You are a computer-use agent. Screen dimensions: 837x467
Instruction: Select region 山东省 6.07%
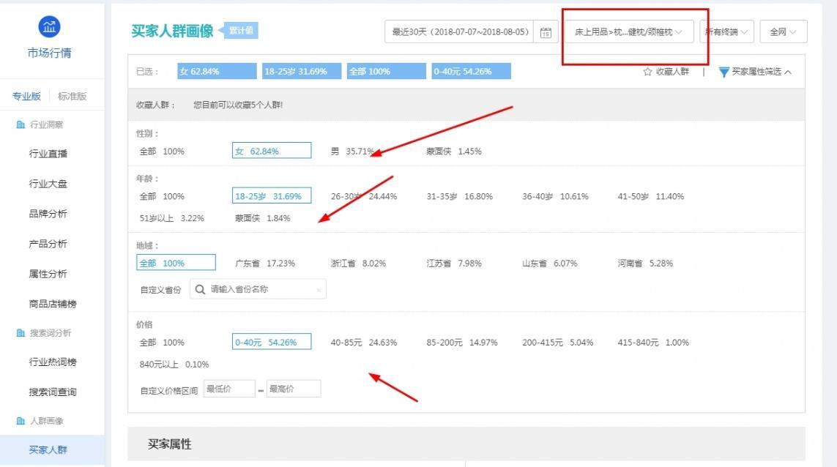tap(549, 263)
